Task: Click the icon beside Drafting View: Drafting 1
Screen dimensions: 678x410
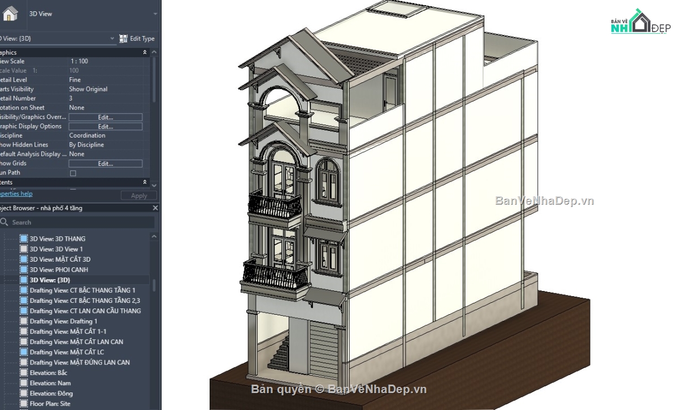Action: point(24,321)
